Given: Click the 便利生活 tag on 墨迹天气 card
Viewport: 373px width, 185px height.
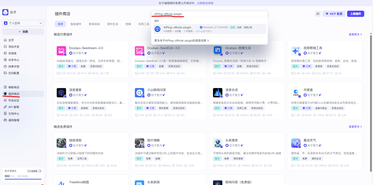Looking at the screenshot, I should click(x=316, y=159).
